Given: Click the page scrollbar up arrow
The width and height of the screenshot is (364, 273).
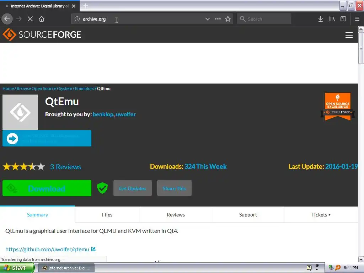Looking at the screenshot, I should (361, 29).
